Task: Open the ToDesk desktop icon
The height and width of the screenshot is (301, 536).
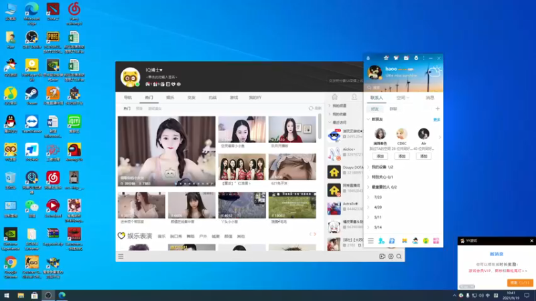Action: tap(31, 152)
